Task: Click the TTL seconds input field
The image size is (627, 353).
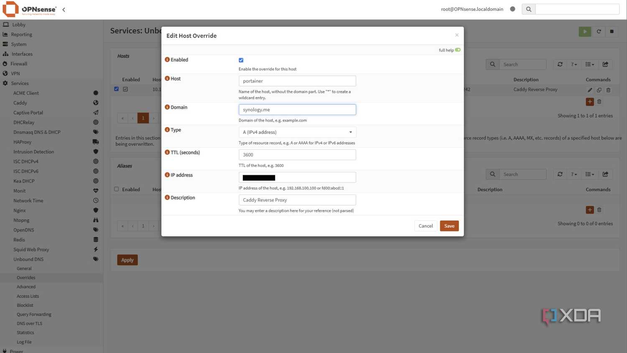Action: (x=297, y=155)
